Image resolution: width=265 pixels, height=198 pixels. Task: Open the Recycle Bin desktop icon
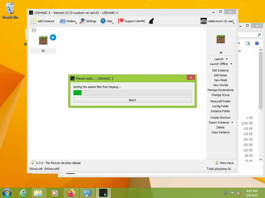(10, 10)
